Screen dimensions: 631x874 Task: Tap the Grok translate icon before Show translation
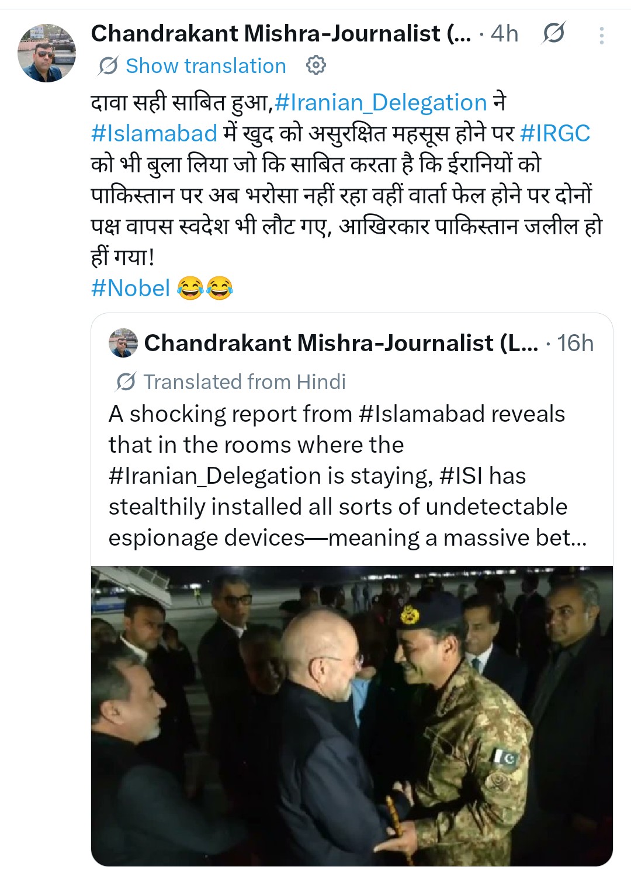pyautogui.click(x=108, y=65)
